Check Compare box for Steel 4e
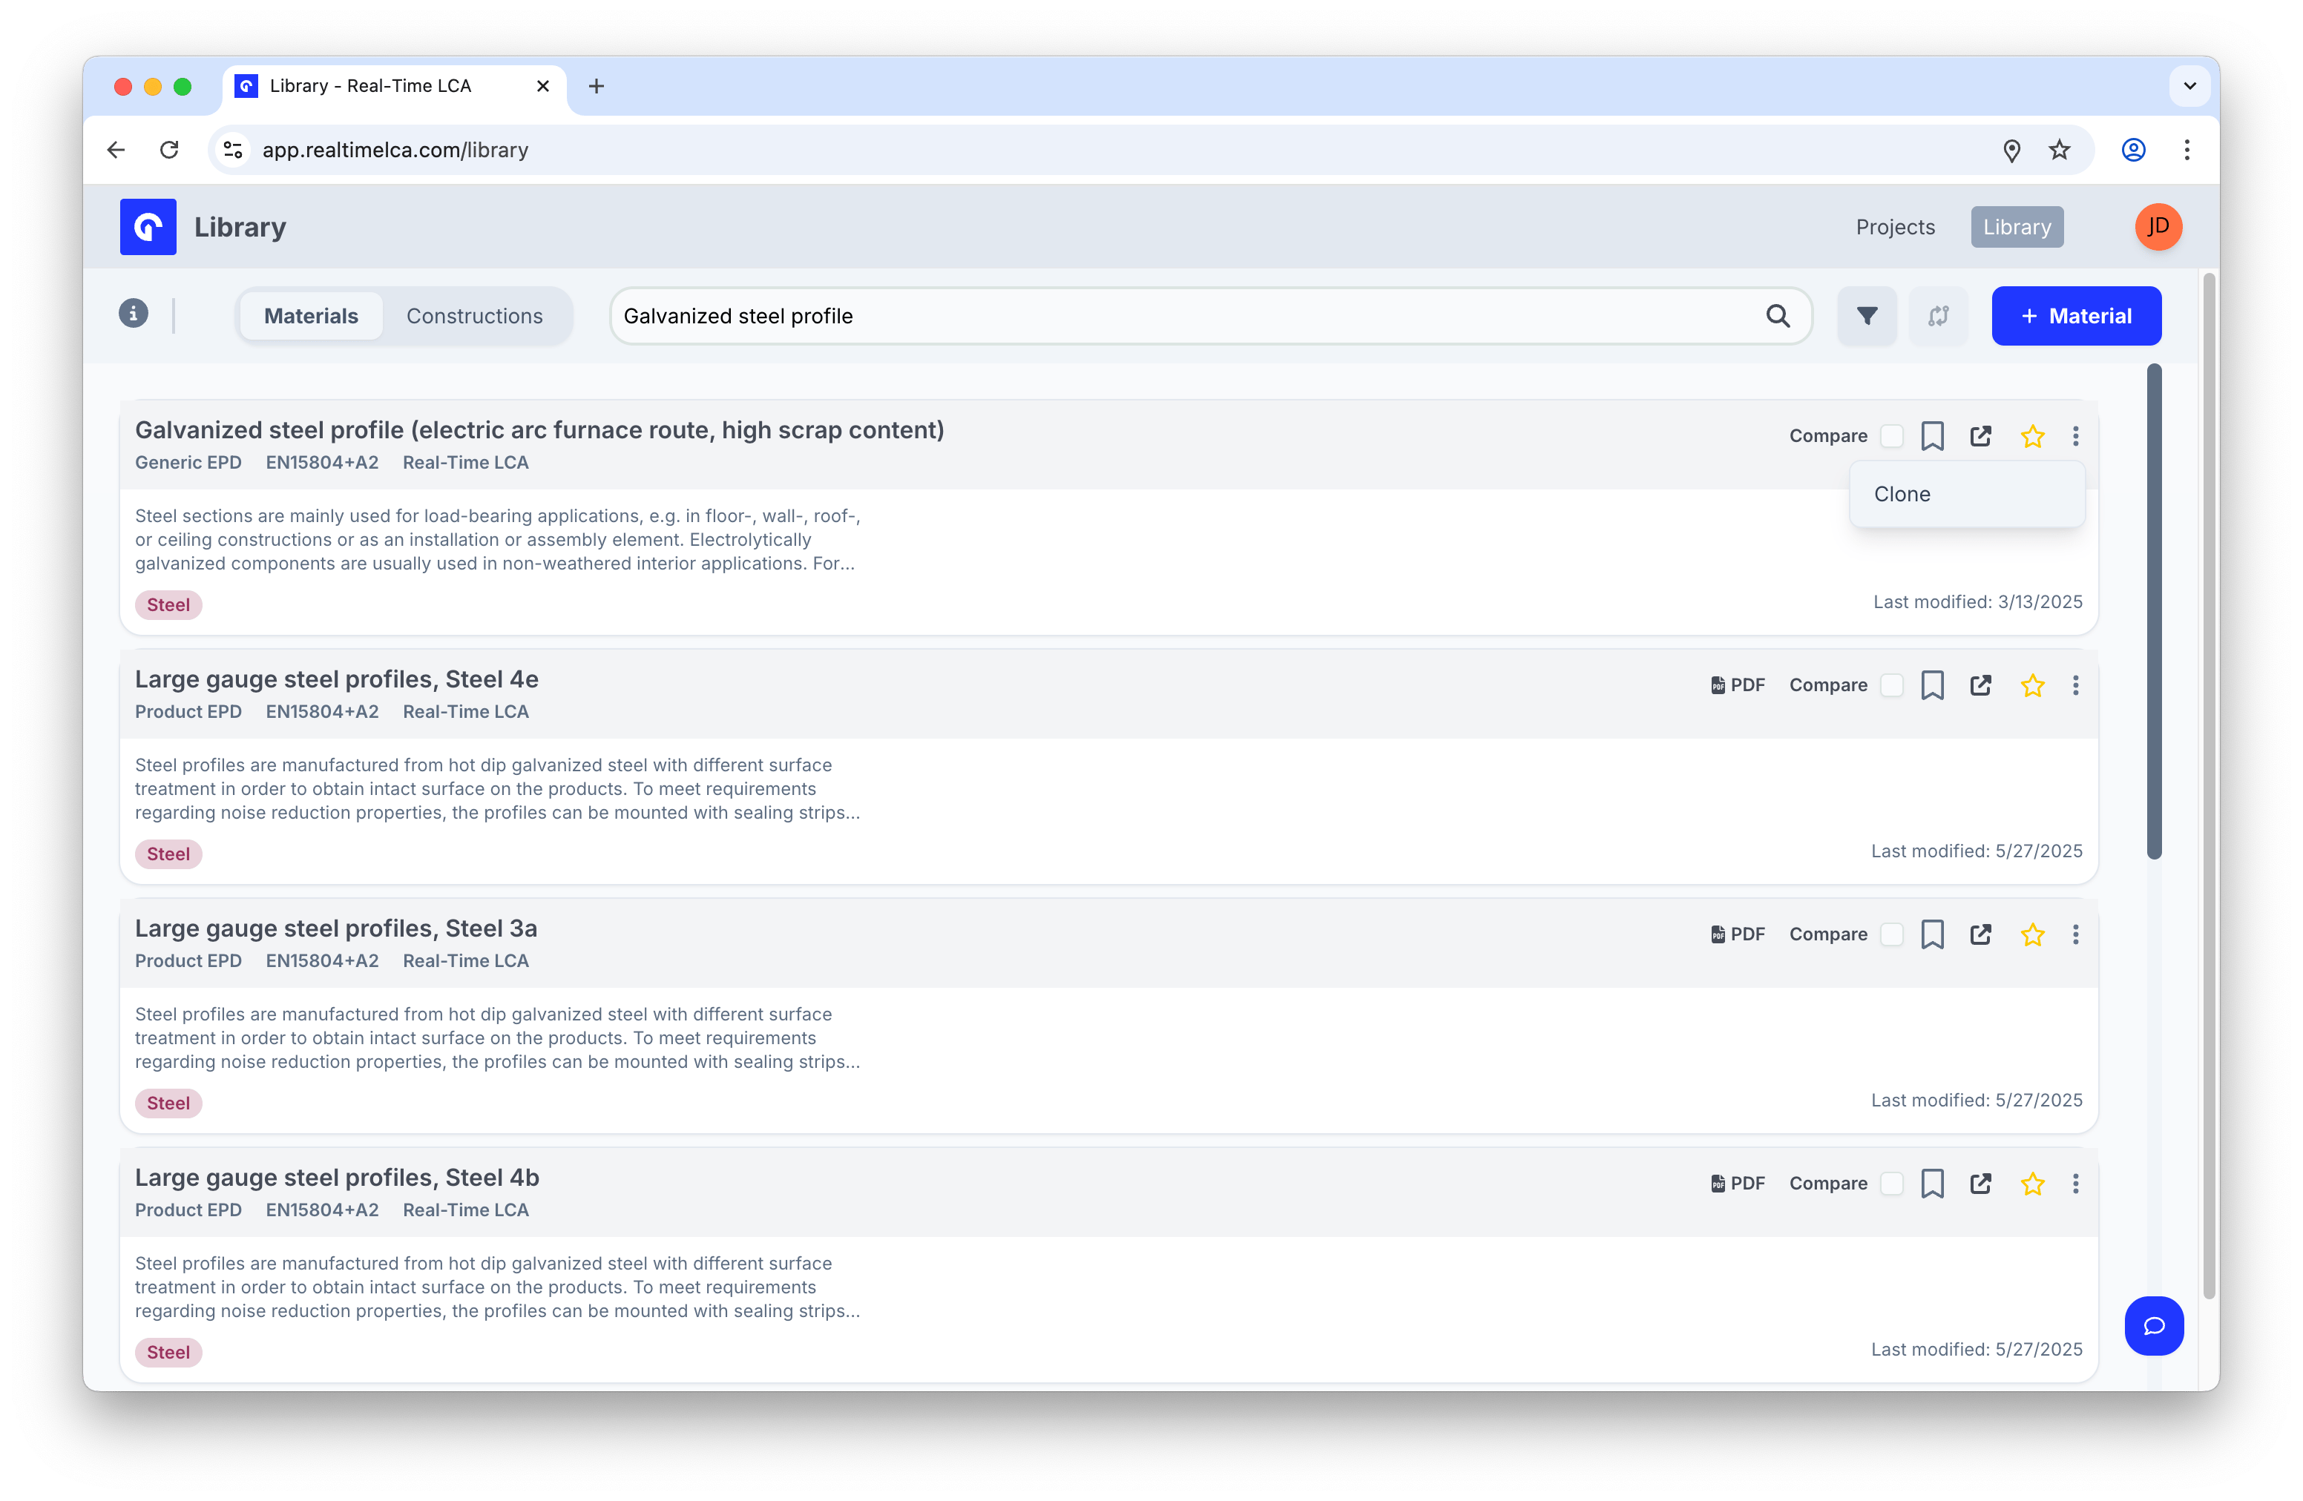The width and height of the screenshot is (2303, 1501). (x=1892, y=684)
